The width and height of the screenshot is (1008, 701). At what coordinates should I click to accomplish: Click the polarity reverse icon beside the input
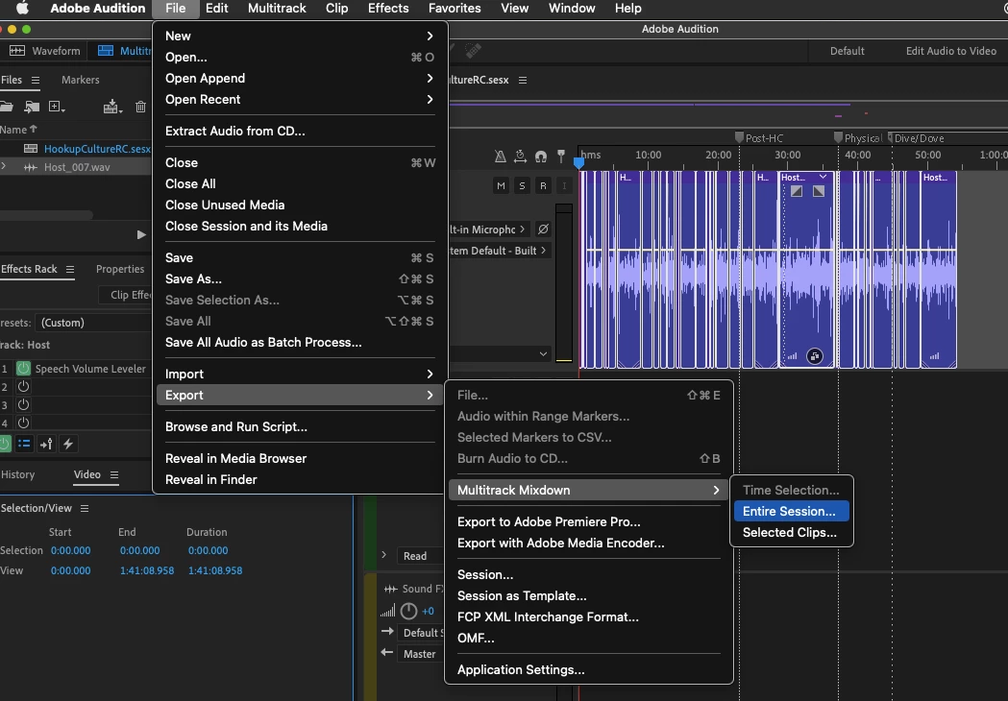coord(543,229)
